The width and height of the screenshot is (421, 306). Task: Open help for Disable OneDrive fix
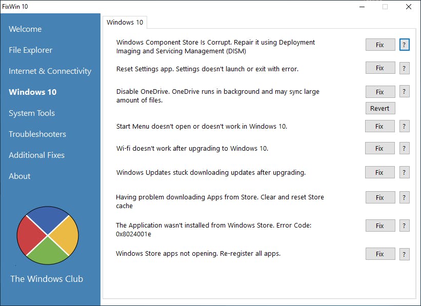[405, 92]
